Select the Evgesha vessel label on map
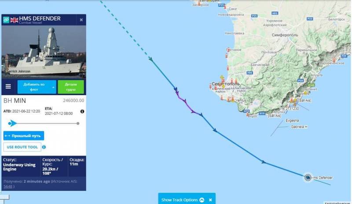This screenshot has width=352, height=204. tap(292, 121)
